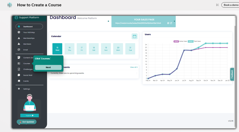
Task: Open sales page in new tab icon
Action: click(x=171, y=23)
